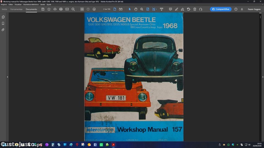Click Fazer logon to sign in
The image size is (264, 148).
[x=254, y=9]
